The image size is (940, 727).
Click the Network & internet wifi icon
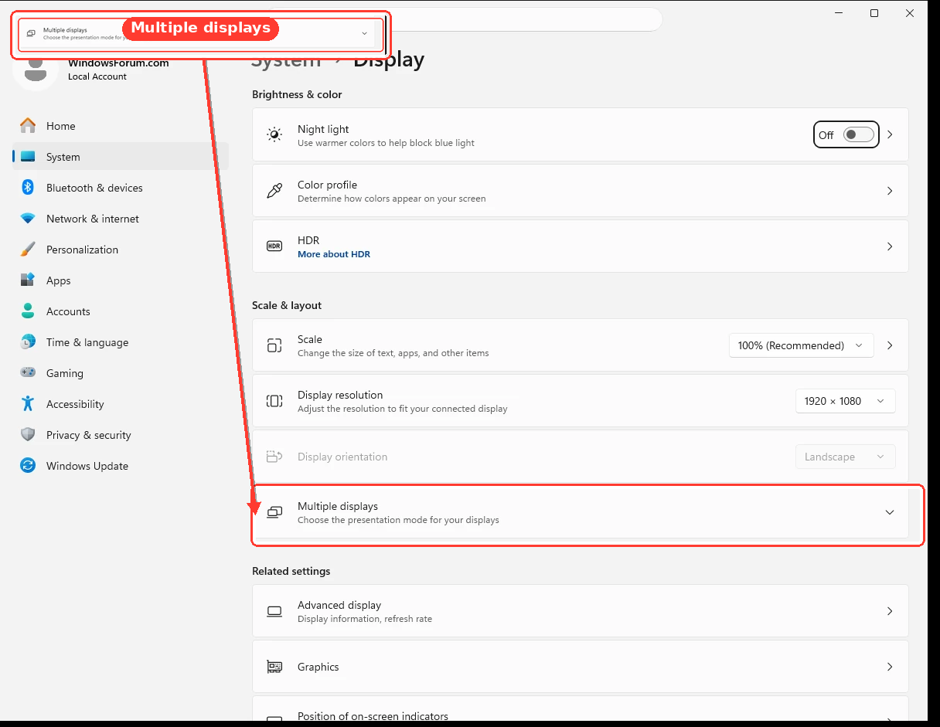(x=28, y=219)
